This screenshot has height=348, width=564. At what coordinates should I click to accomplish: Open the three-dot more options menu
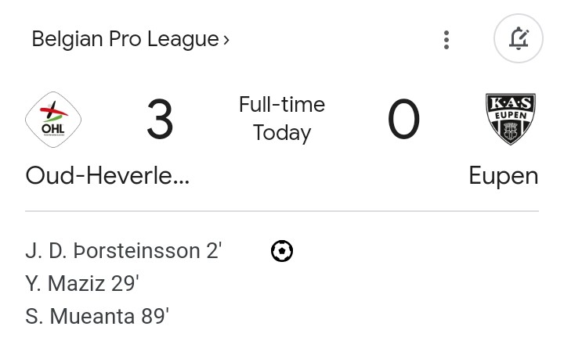click(x=446, y=40)
